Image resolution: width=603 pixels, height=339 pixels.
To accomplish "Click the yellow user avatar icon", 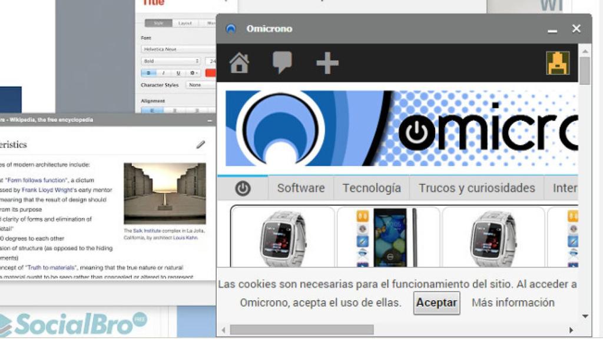I will tap(557, 63).
